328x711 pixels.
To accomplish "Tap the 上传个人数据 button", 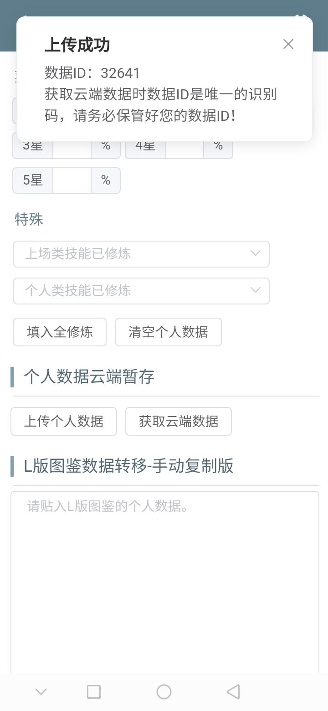I will click(x=64, y=421).
